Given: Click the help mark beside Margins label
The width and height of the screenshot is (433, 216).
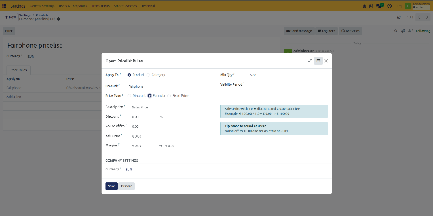Looking at the screenshot, I should coord(119,144).
